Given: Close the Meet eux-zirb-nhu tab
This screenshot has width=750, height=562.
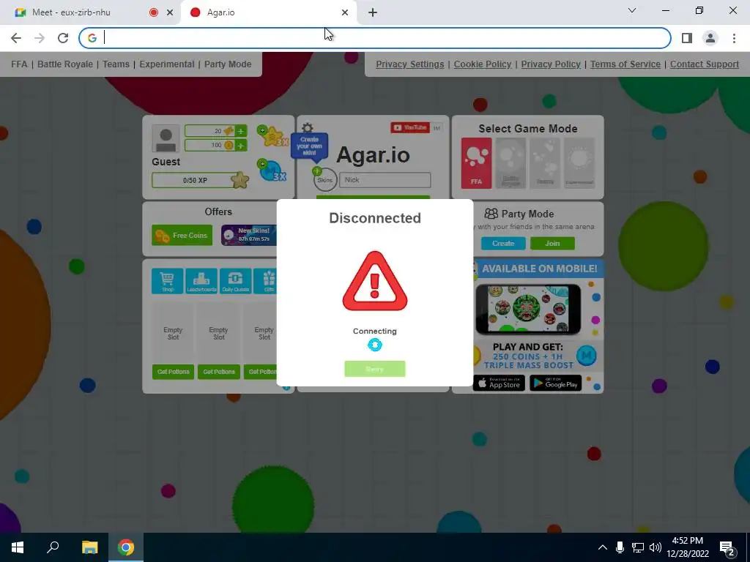Looking at the screenshot, I should (170, 12).
